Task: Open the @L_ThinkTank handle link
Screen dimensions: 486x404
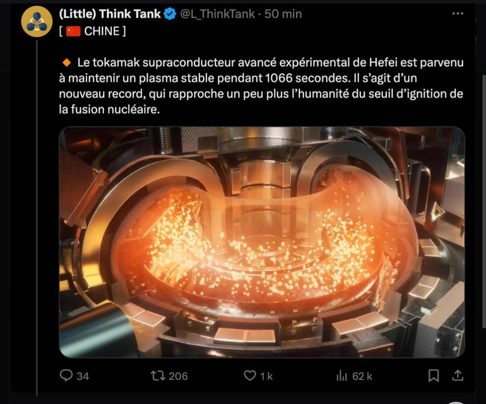Action: pos(218,14)
